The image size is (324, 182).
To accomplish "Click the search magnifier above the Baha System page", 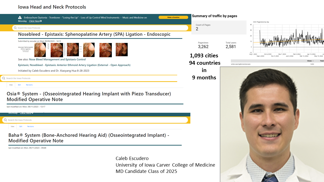I will coord(6,120).
